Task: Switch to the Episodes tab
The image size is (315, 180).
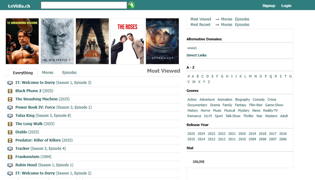Action: coord(69,72)
